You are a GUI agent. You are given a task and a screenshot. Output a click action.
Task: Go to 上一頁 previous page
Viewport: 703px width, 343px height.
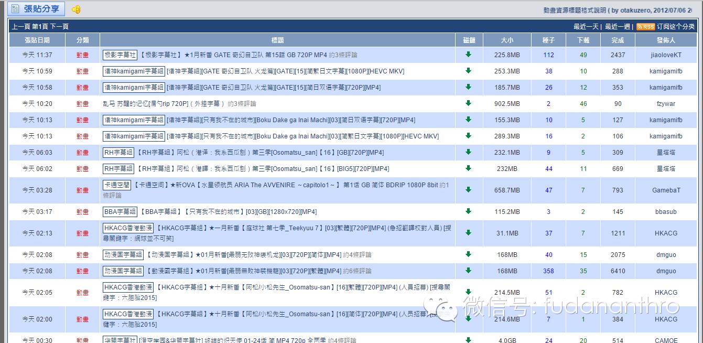21,26
